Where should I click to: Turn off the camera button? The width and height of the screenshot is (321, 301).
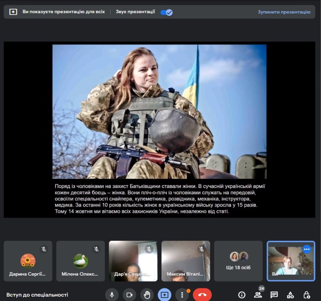click(129, 295)
